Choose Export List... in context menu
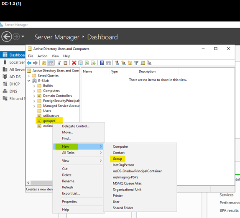This screenshot has width=240, height=218. pos(78,193)
